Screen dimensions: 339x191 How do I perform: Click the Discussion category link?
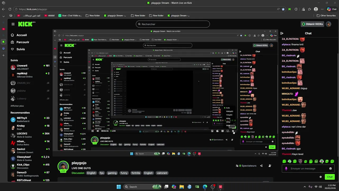pyautogui.click(x=78, y=173)
